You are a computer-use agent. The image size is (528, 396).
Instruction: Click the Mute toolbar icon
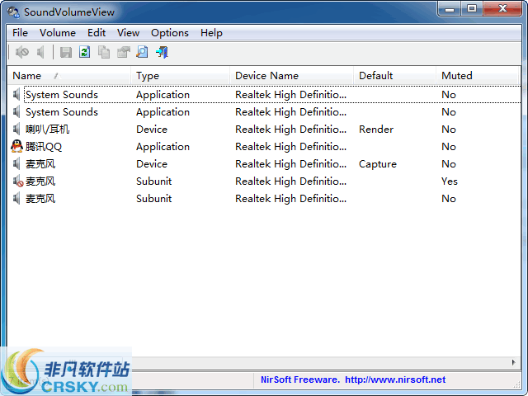pyautogui.click(x=22, y=52)
